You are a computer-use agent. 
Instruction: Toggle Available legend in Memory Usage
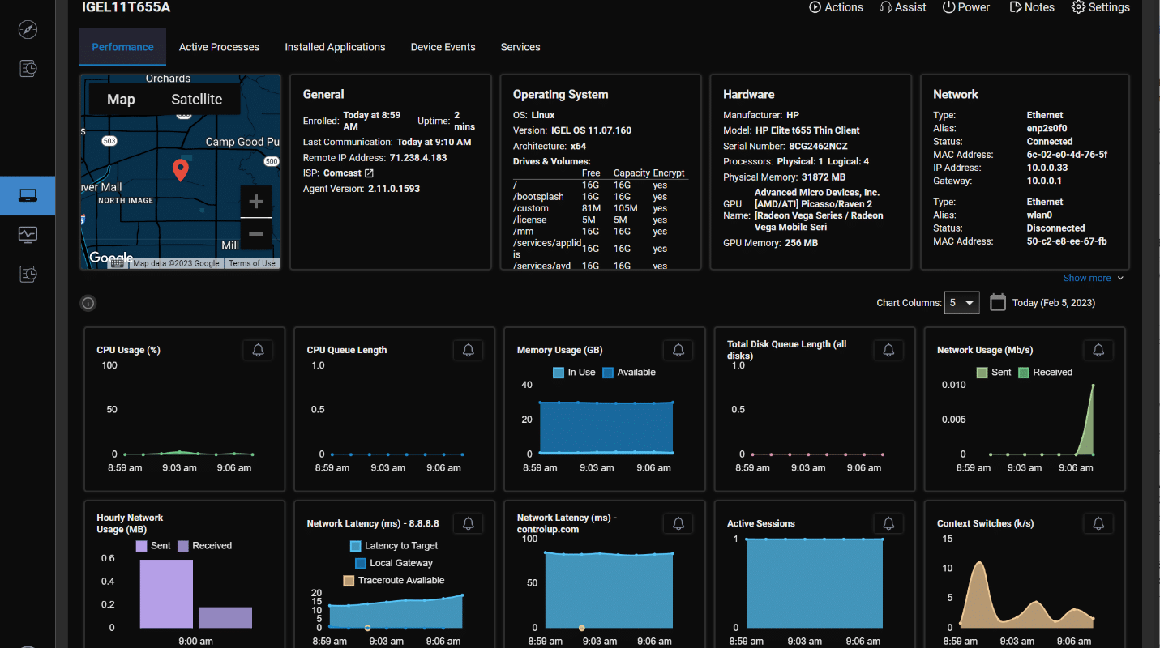coord(629,373)
